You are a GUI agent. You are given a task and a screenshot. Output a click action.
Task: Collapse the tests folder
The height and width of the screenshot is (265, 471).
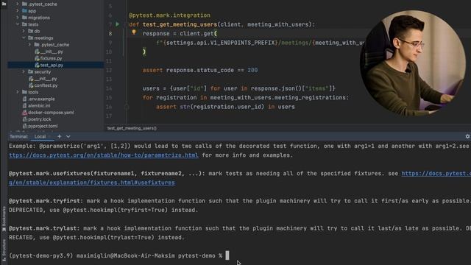point(18,24)
